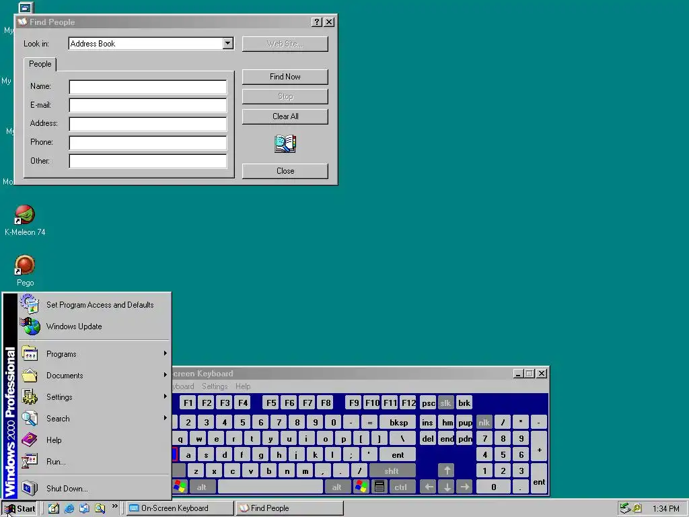
Task: Toggle shft key on right side
Action: (x=392, y=471)
